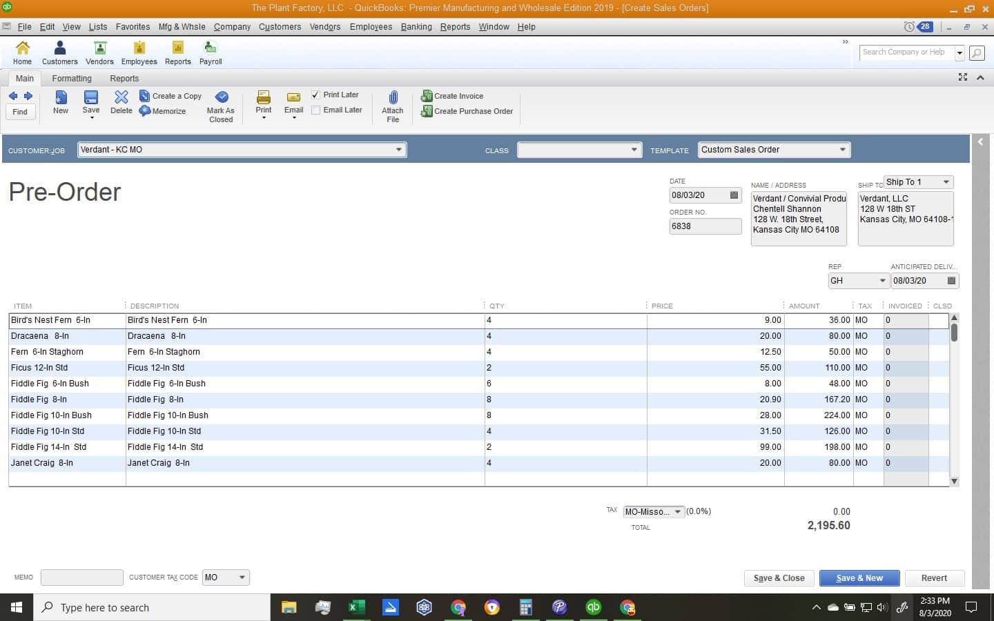
Task: Toggle CLSD box for Bird's Nest Fern row
Action: tap(939, 320)
